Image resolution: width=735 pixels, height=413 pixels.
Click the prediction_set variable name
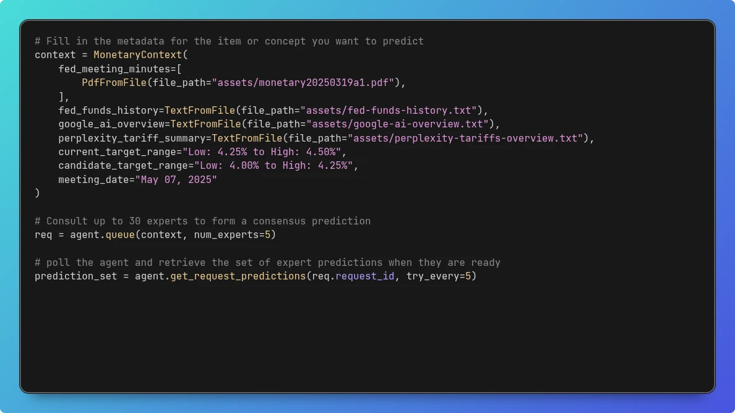pyautogui.click(x=76, y=276)
